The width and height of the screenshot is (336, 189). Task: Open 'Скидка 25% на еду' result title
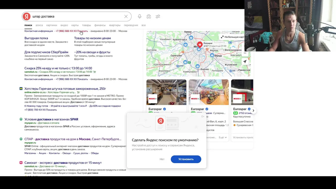click(x=58, y=68)
